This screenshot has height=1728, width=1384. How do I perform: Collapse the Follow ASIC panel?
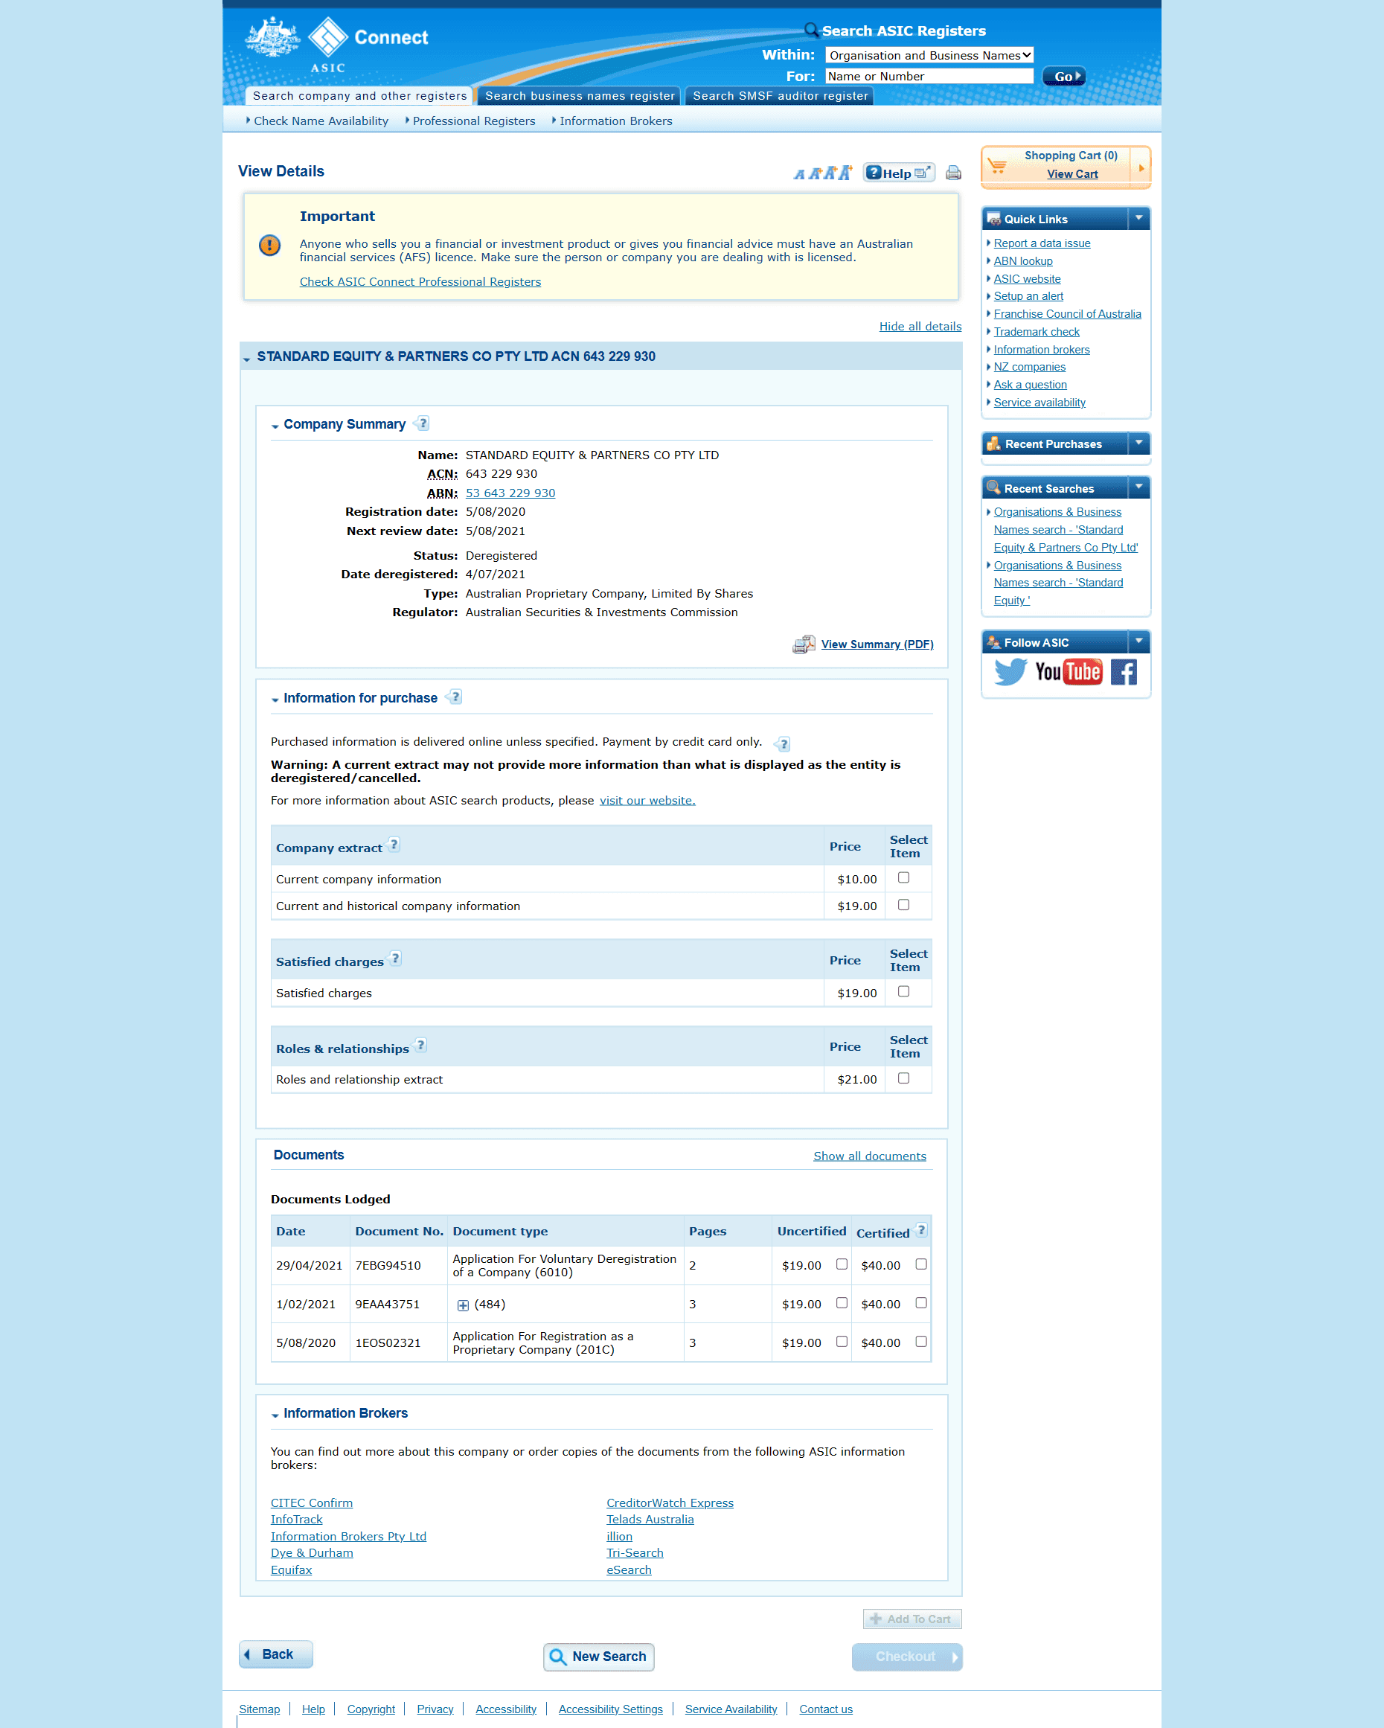(x=1138, y=642)
